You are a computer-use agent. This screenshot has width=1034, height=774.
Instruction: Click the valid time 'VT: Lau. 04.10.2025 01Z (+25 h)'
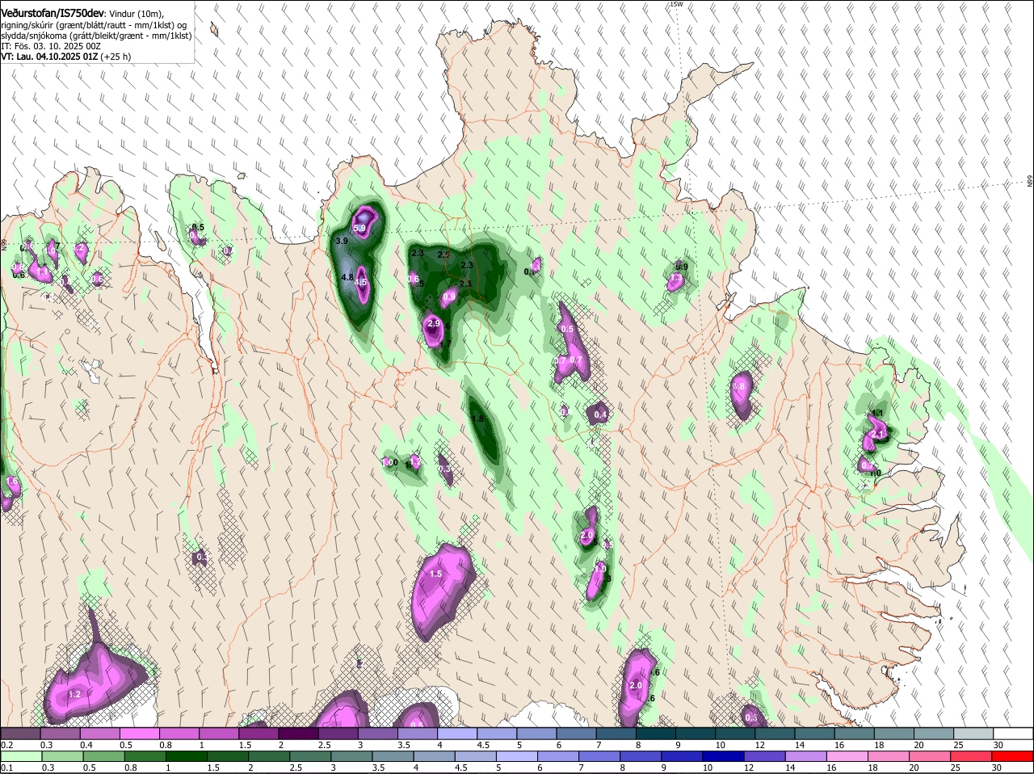coord(65,57)
